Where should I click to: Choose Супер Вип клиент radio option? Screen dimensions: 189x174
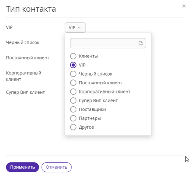(73, 101)
